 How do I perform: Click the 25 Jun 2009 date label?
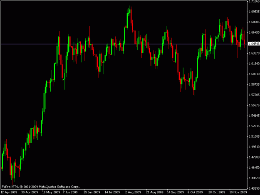tap(92, 193)
